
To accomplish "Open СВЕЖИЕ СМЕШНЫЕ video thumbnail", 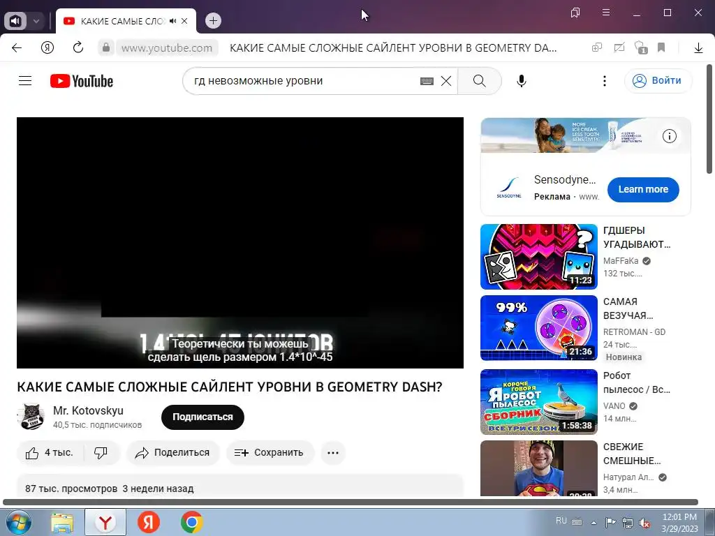I will click(539, 468).
